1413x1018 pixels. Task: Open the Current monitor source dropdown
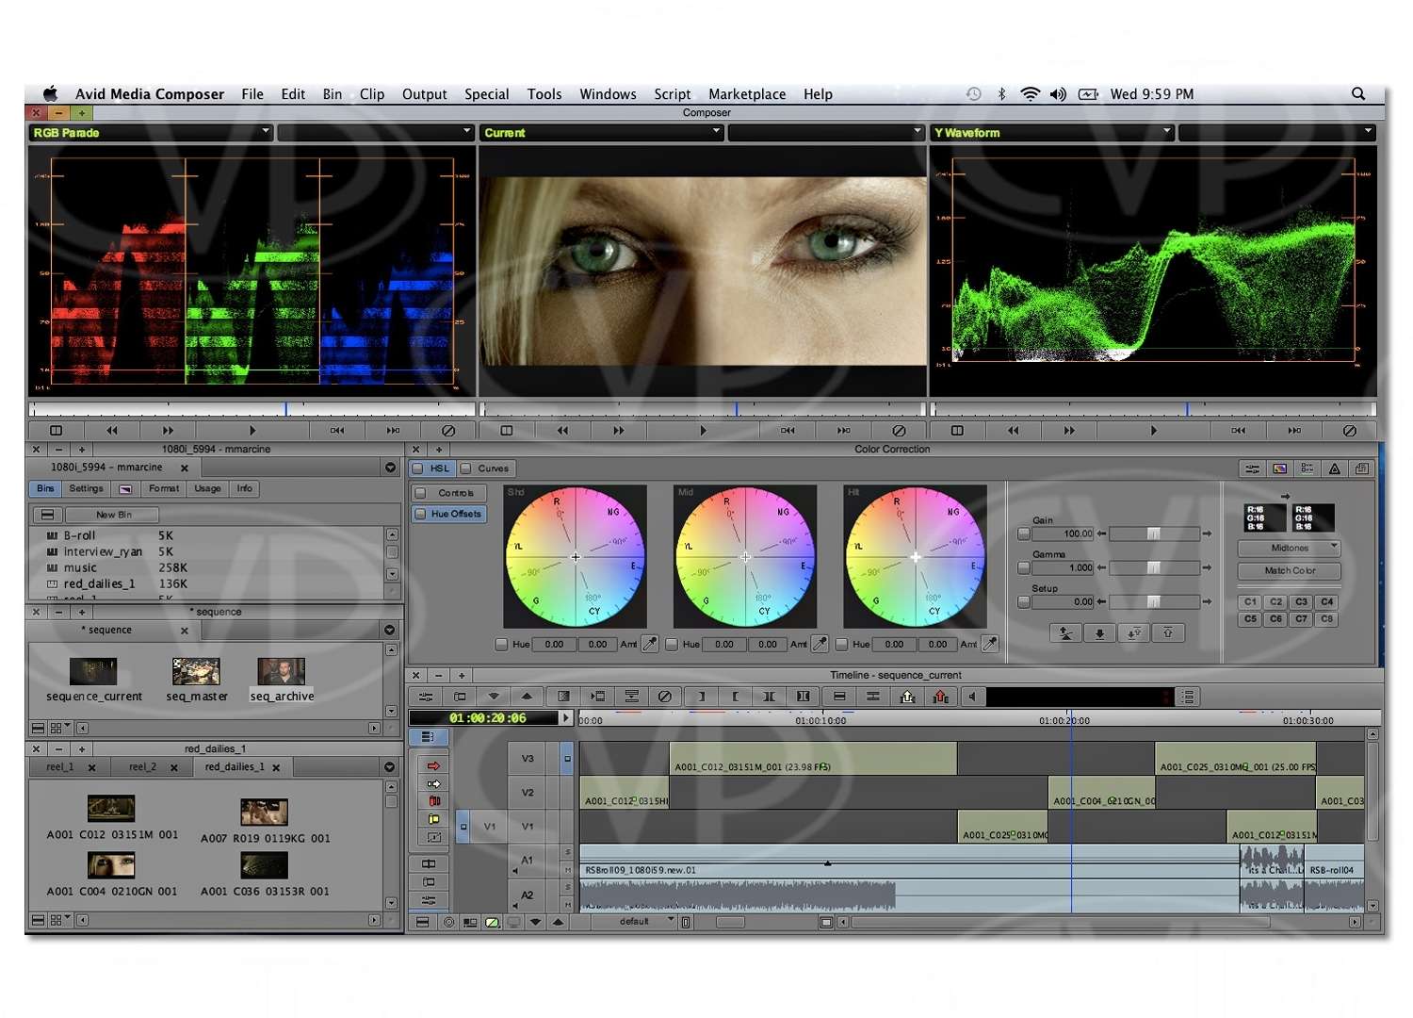click(601, 133)
